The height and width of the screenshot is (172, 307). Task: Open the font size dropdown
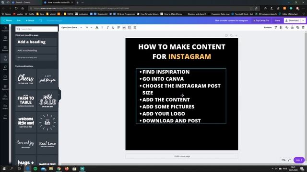click(x=89, y=28)
